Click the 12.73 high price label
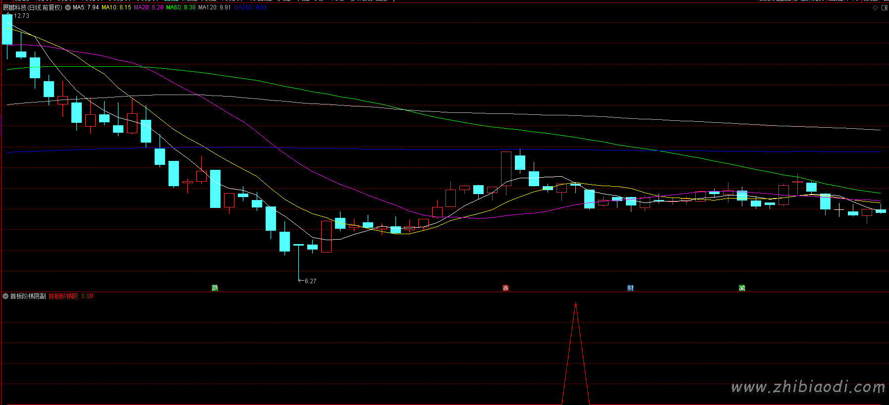This screenshot has height=405, width=889. point(21,16)
